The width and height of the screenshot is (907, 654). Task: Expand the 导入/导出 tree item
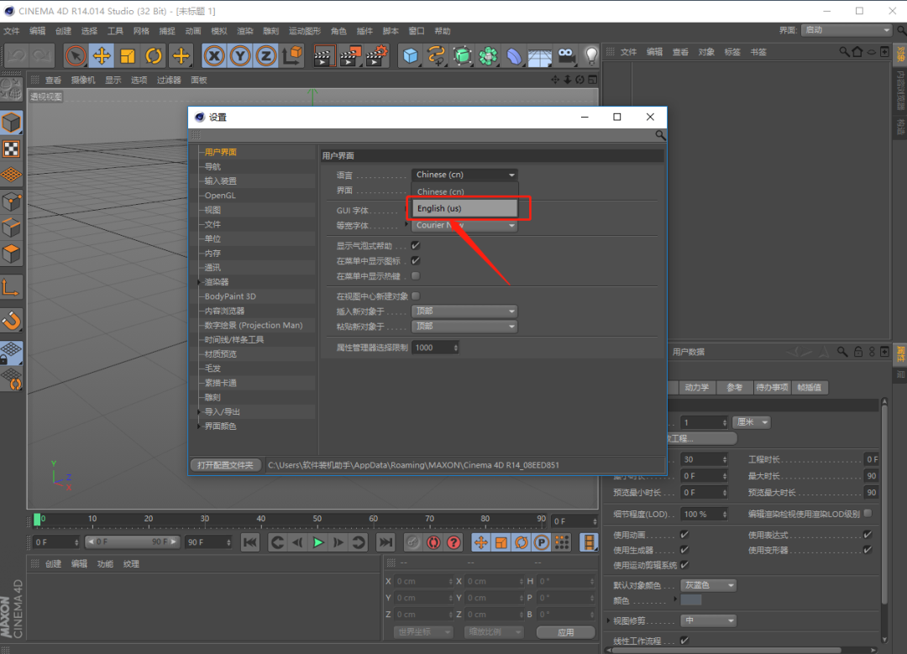(200, 411)
